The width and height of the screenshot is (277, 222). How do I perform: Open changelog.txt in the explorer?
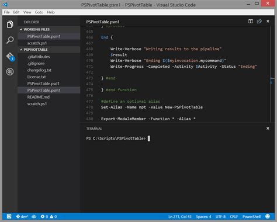49,70
